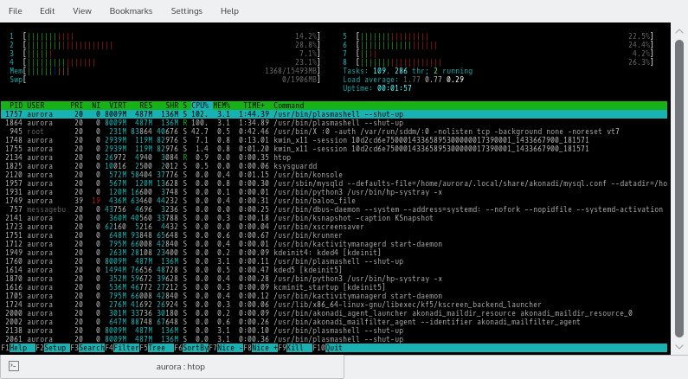Toggle tree view with F5 Tree
The height and width of the screenshot is (379, 688).
click(155, 347)
